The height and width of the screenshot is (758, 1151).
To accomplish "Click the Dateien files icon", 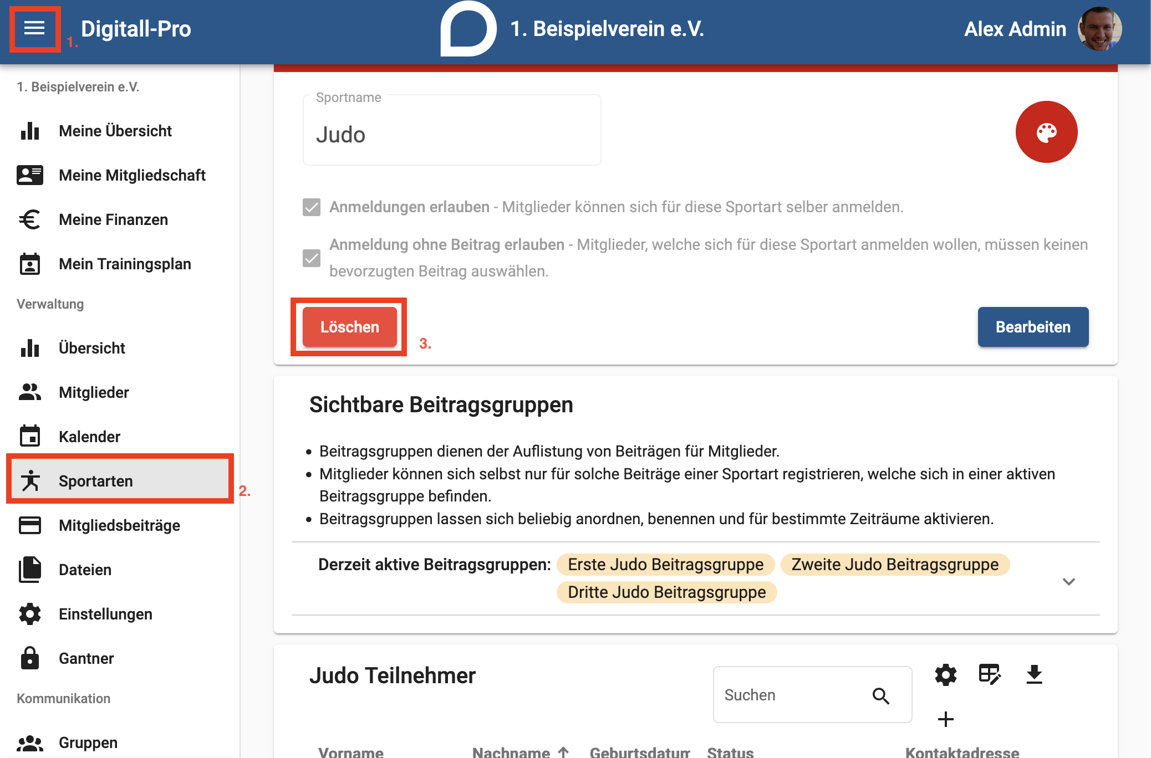I will [x=30, y=570].
